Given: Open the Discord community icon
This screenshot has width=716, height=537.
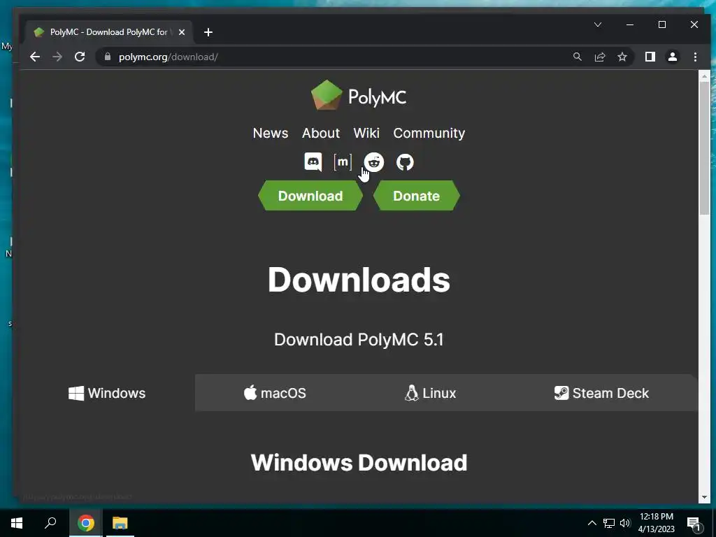Looking at the screenshot, I should pos(313,162).
